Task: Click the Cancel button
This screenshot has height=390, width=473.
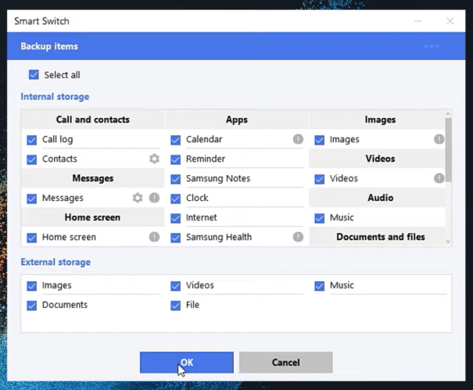Action: [285, 363]
